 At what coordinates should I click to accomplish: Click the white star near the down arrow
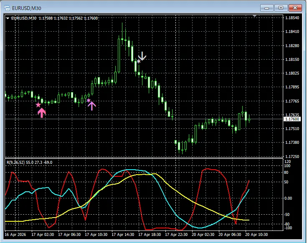[138, 62]
